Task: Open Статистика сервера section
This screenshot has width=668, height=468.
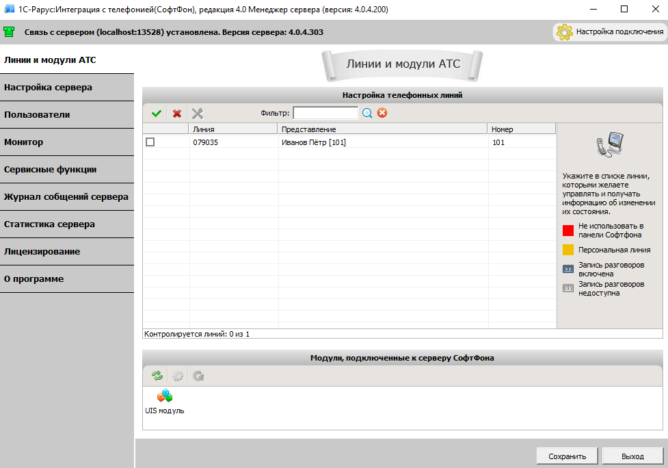Action: pyautogui.click(x=67, y=224)
